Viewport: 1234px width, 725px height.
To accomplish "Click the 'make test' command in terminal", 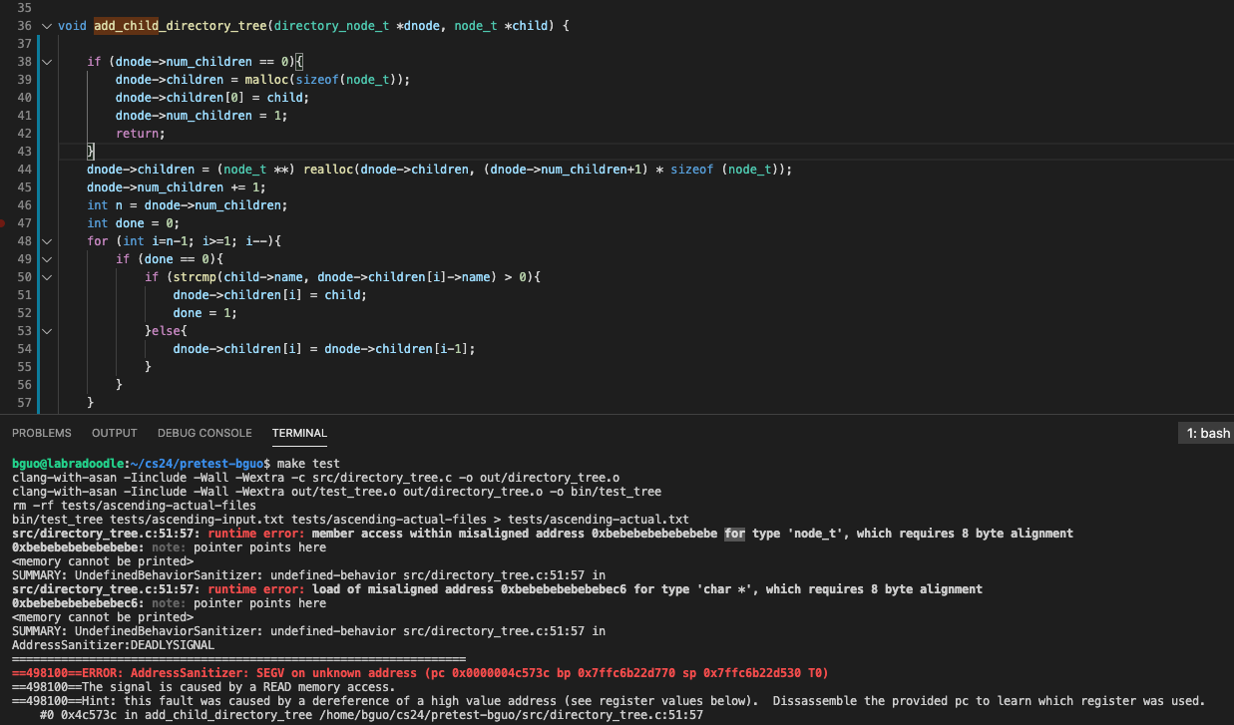I will click(308, 464).
